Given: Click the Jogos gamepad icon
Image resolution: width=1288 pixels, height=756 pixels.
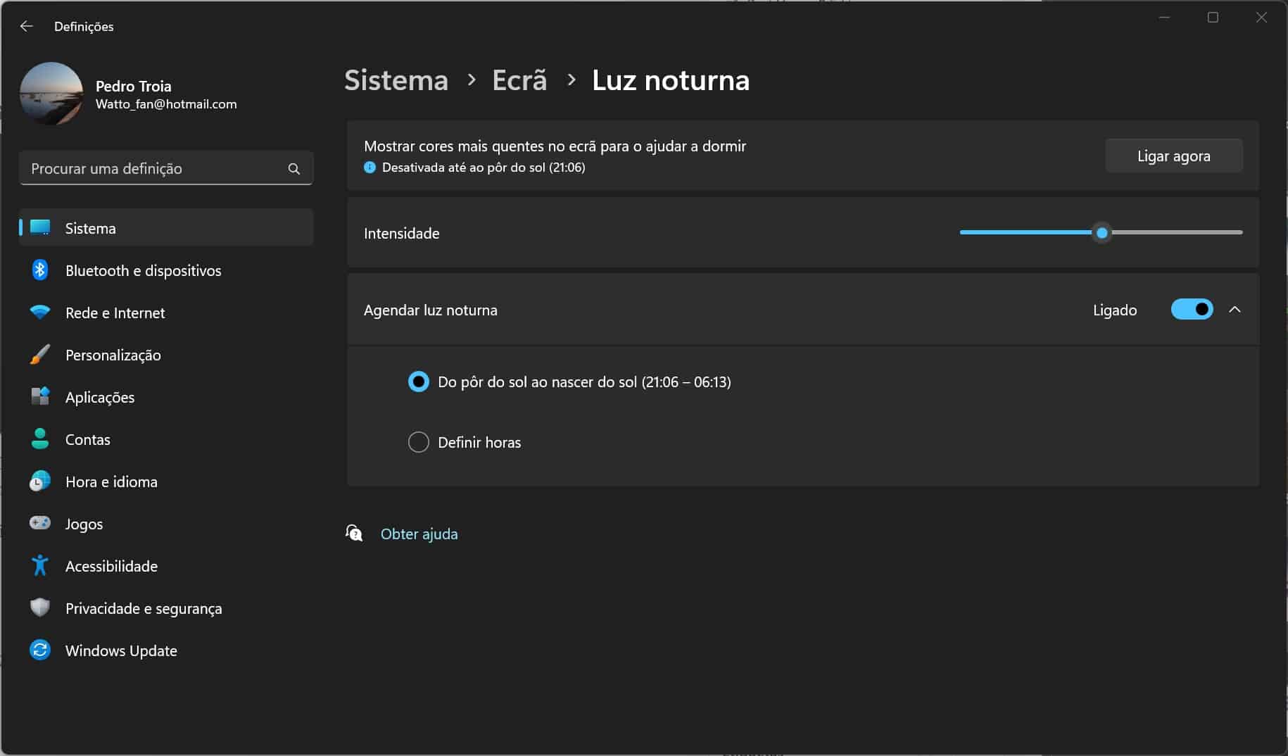Looking at the screenshot, I should tap(40, 523).
